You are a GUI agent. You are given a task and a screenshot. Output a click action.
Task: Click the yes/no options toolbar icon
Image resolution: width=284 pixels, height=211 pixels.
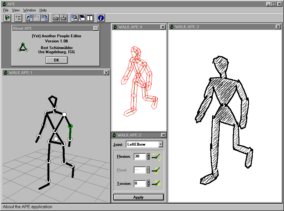(x=18, y=18)
